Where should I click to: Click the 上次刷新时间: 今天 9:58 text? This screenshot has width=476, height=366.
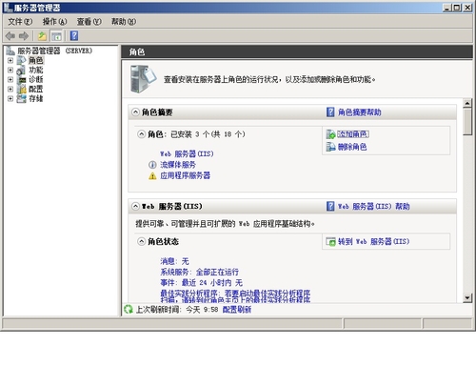[177, 310]
